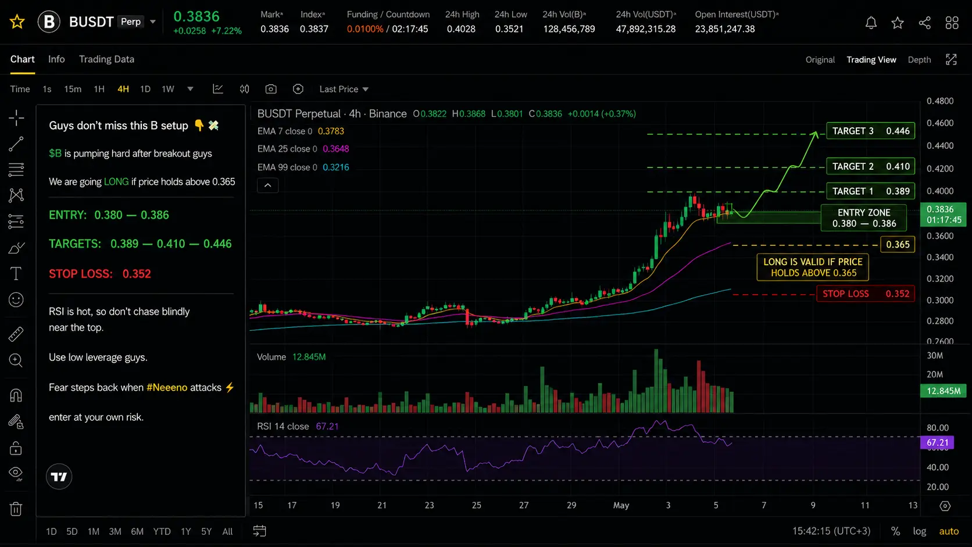Select the 1H interval
972x547 pixels.
pos(99,89)
